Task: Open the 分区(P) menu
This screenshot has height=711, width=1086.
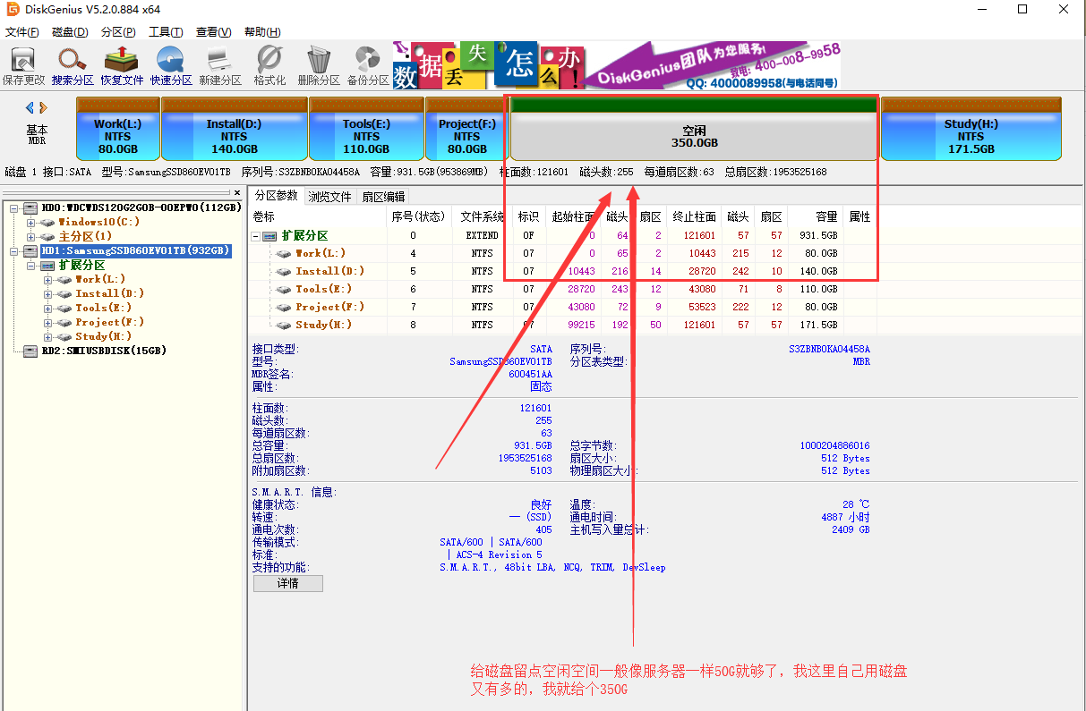Action: tap(118, 32)
